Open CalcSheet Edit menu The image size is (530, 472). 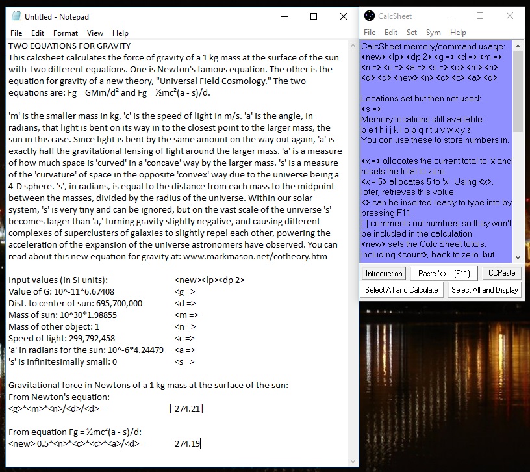[x=391, y=33]
